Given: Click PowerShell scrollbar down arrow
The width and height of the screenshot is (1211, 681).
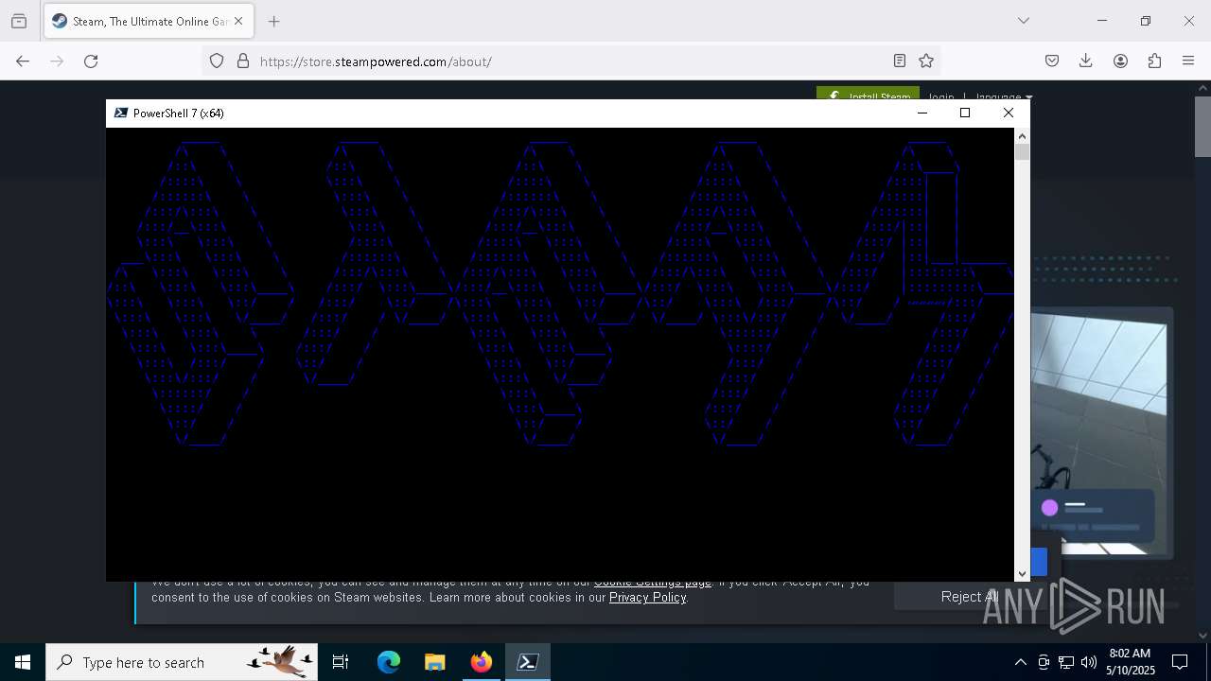Looking at the screenshot, I should pos(1022,573).
